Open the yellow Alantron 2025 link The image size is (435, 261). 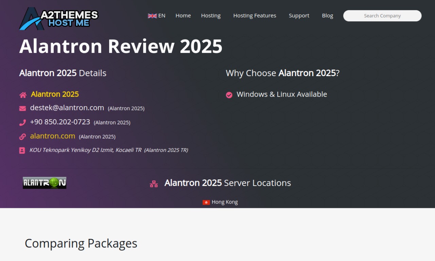[55, 94]
